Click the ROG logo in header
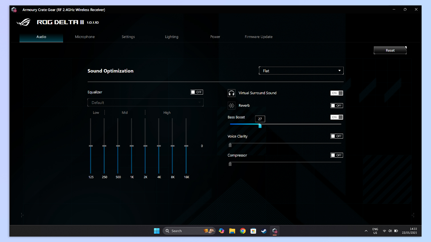The width and height of the screenshot is (431, 242). 23,22
